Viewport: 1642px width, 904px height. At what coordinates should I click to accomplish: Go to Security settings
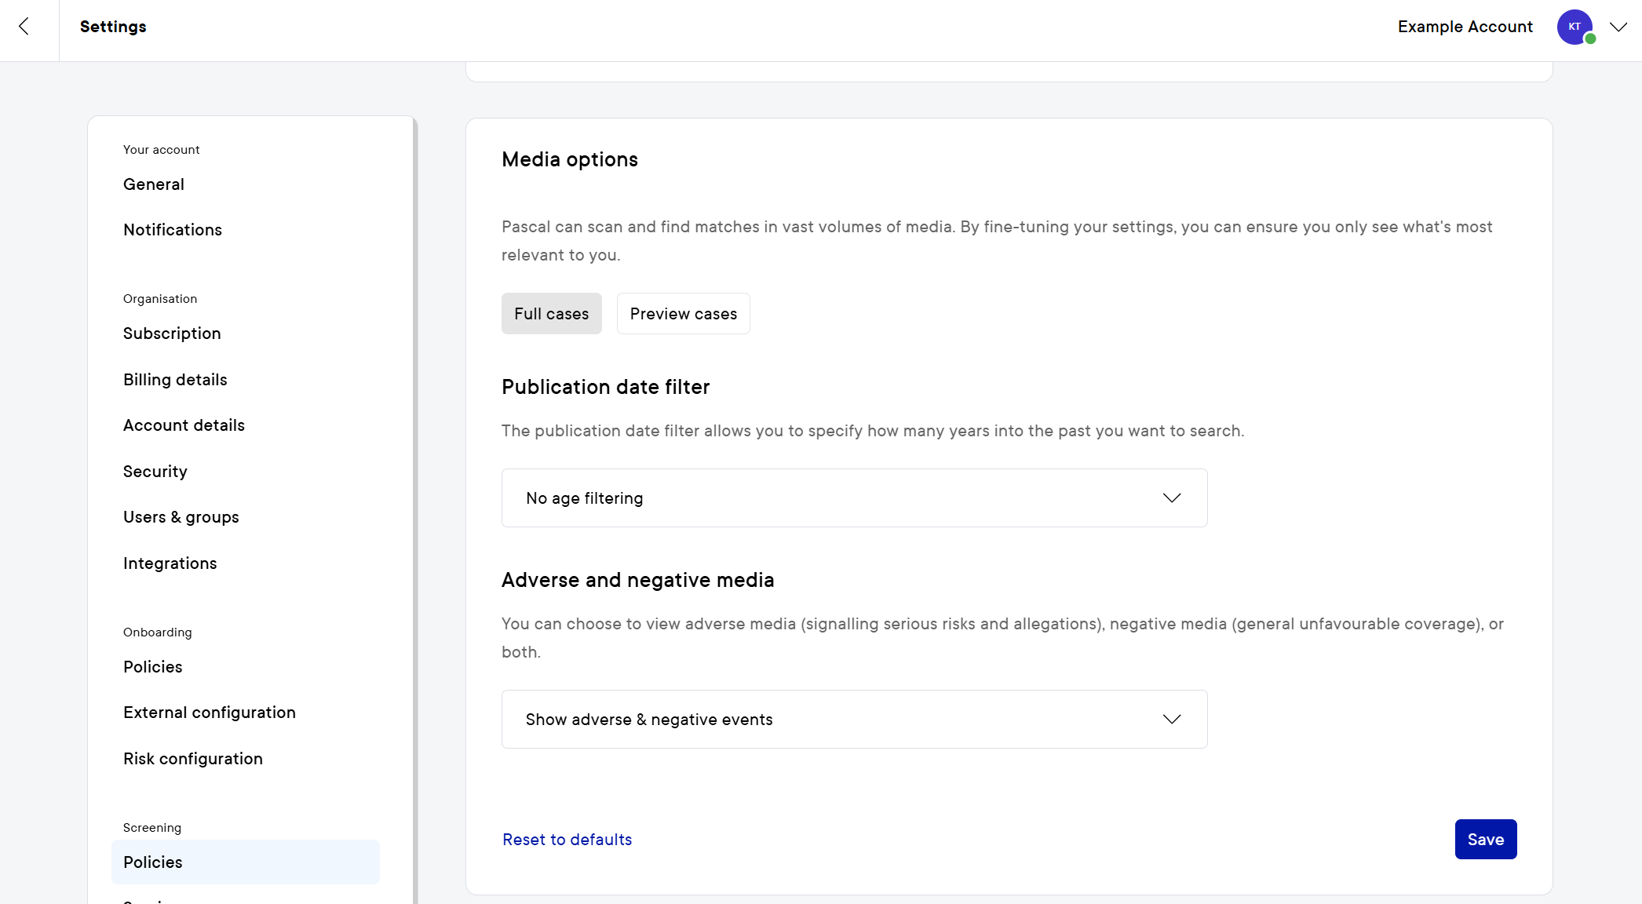tap(155, 472)
